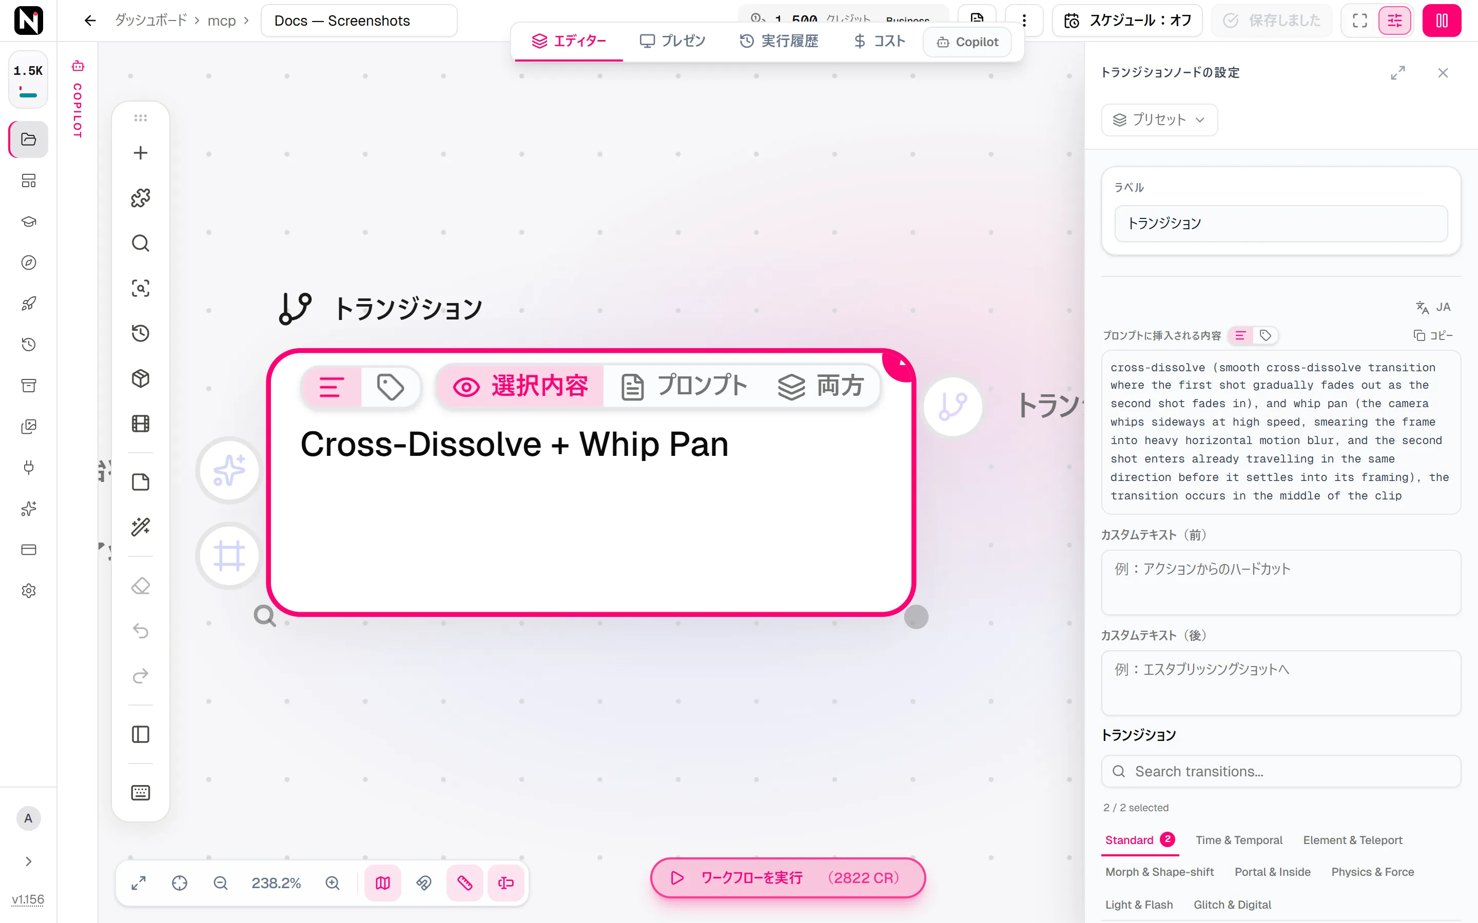The image size is (1478, 923).
Task: Open the keyboard shortcuts icon
Action: 141,792
